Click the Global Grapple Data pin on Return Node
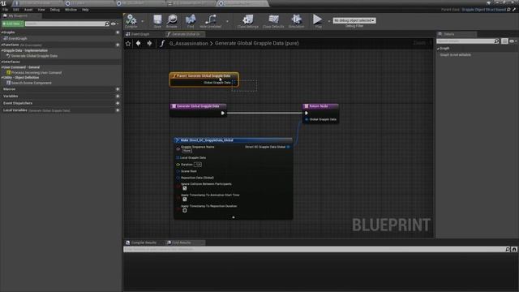 [307, 119]
